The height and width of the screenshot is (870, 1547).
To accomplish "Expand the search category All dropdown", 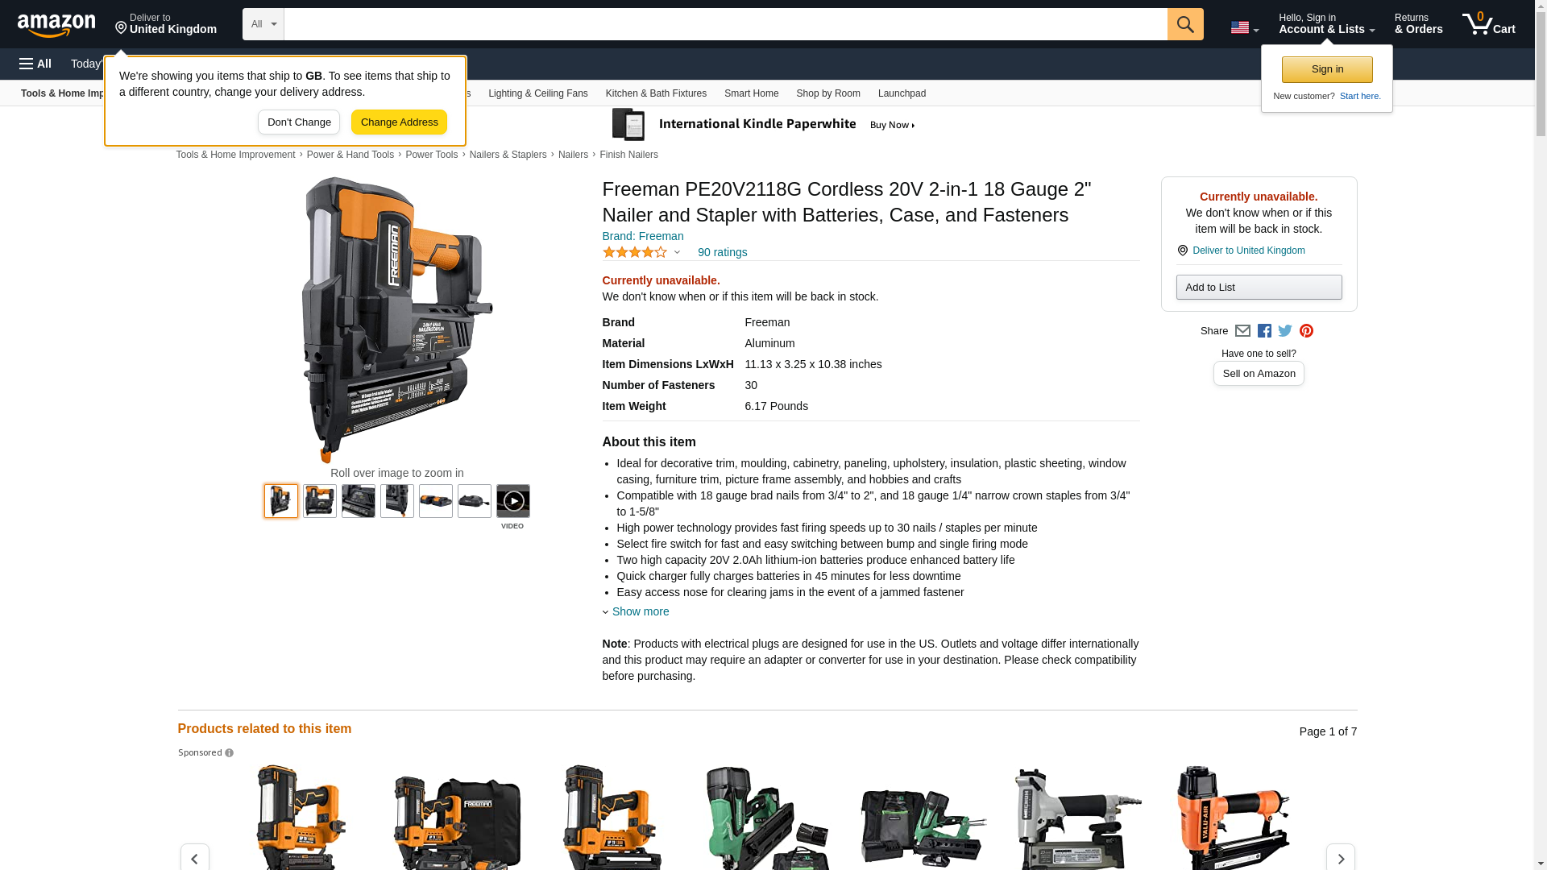I will (x=263, y=24).
